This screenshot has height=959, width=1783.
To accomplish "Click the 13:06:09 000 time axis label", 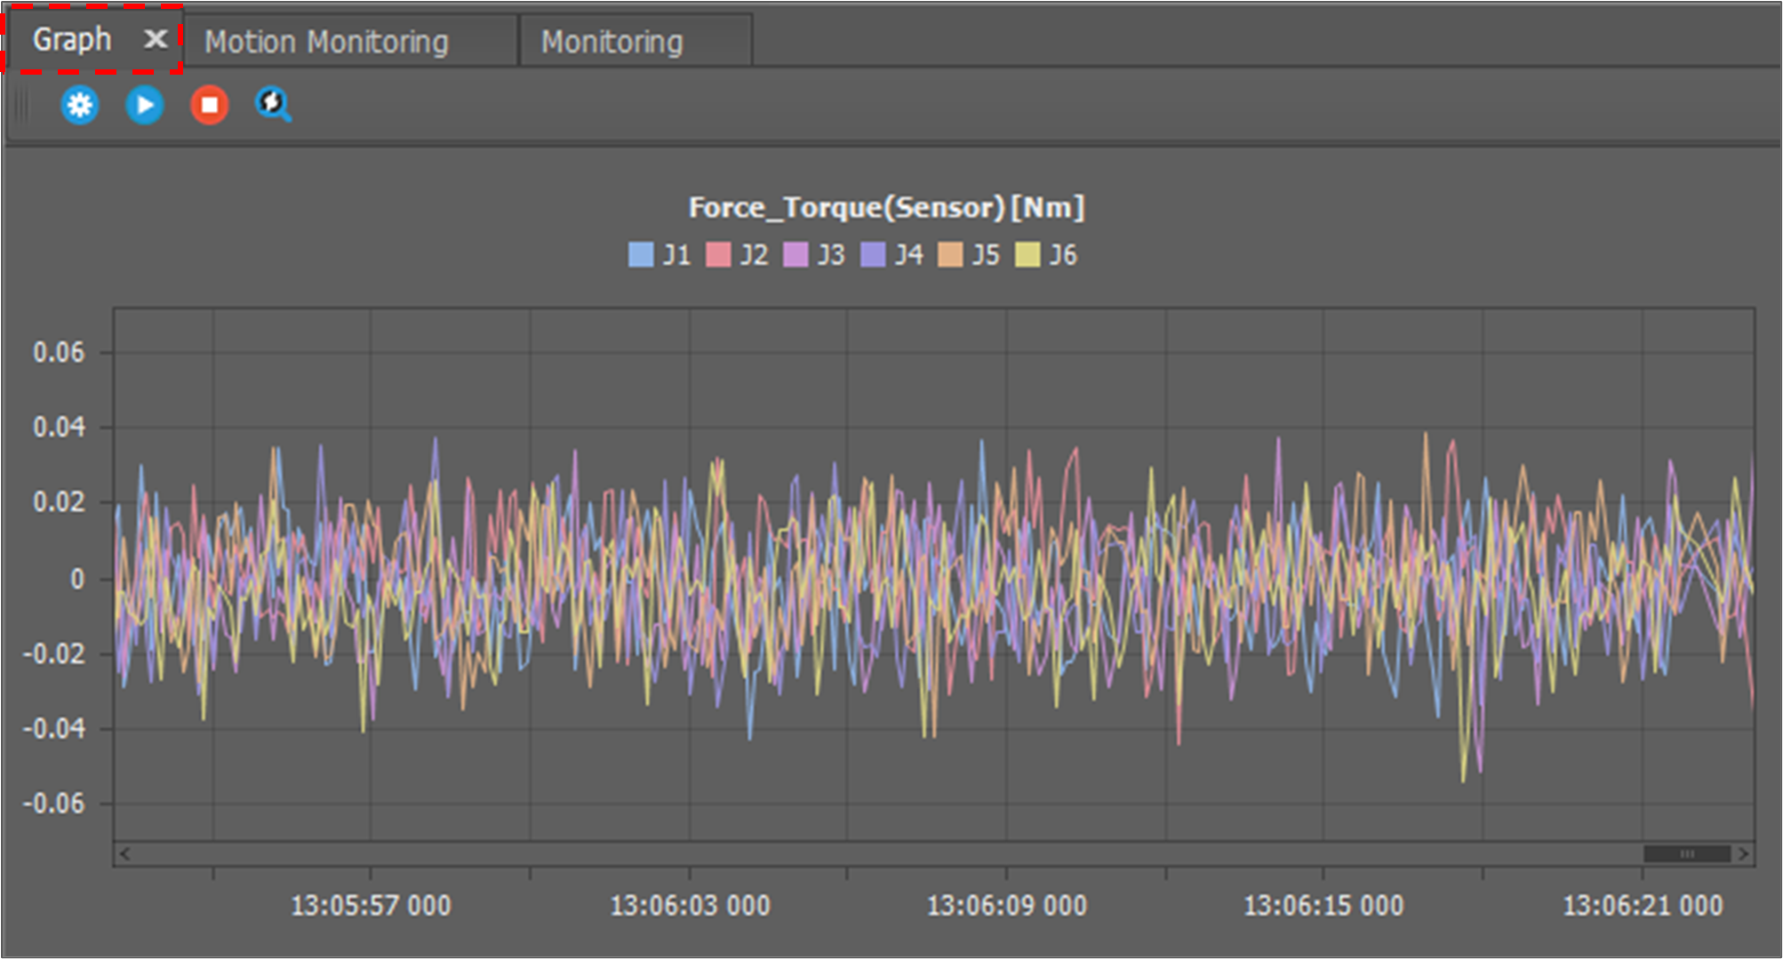I will pos(1006,906).
